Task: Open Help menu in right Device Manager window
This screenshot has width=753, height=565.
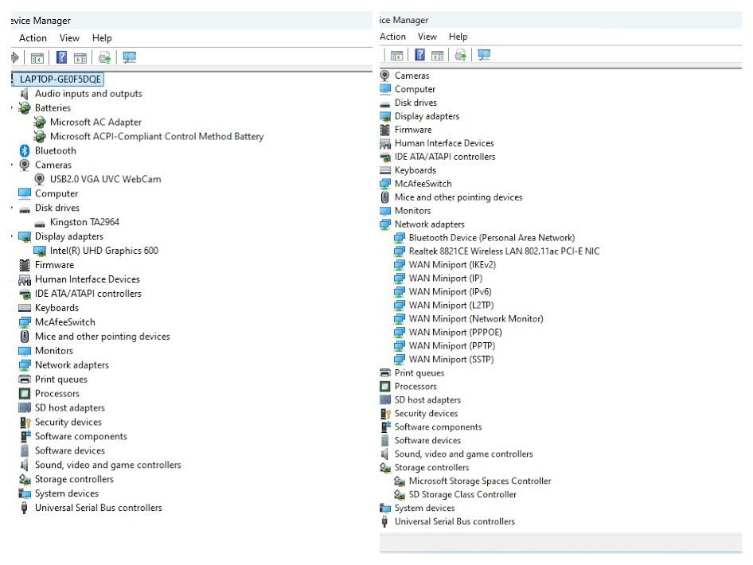Action: (458, 37)
